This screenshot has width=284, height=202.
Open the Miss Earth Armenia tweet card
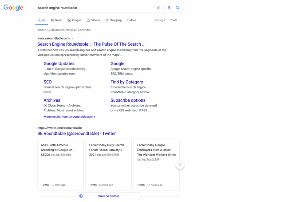tap(60, 165)
